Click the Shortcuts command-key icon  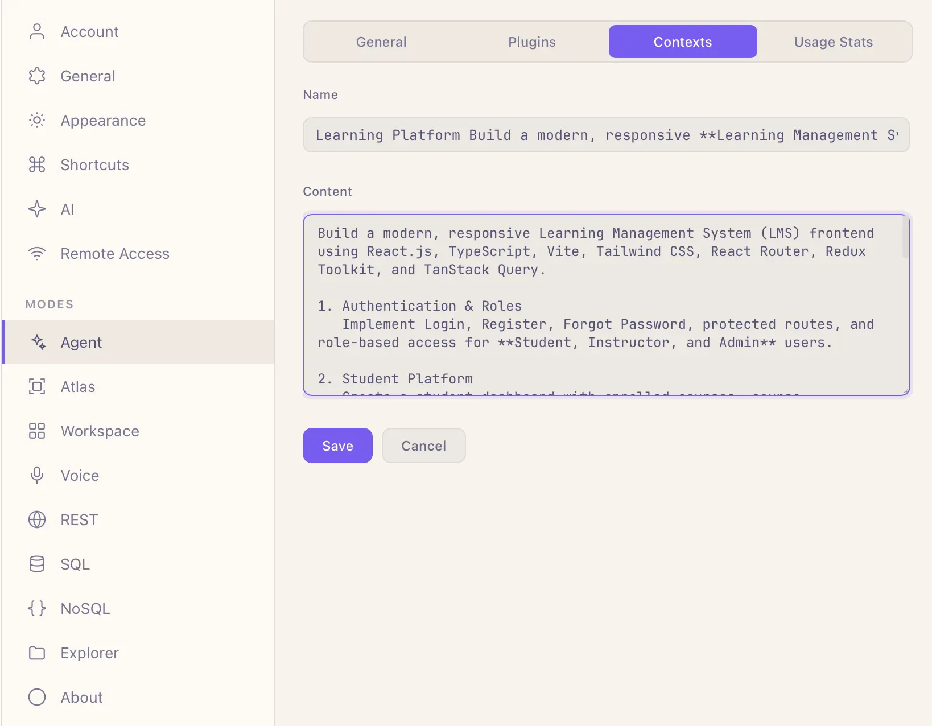pos(37,165)
